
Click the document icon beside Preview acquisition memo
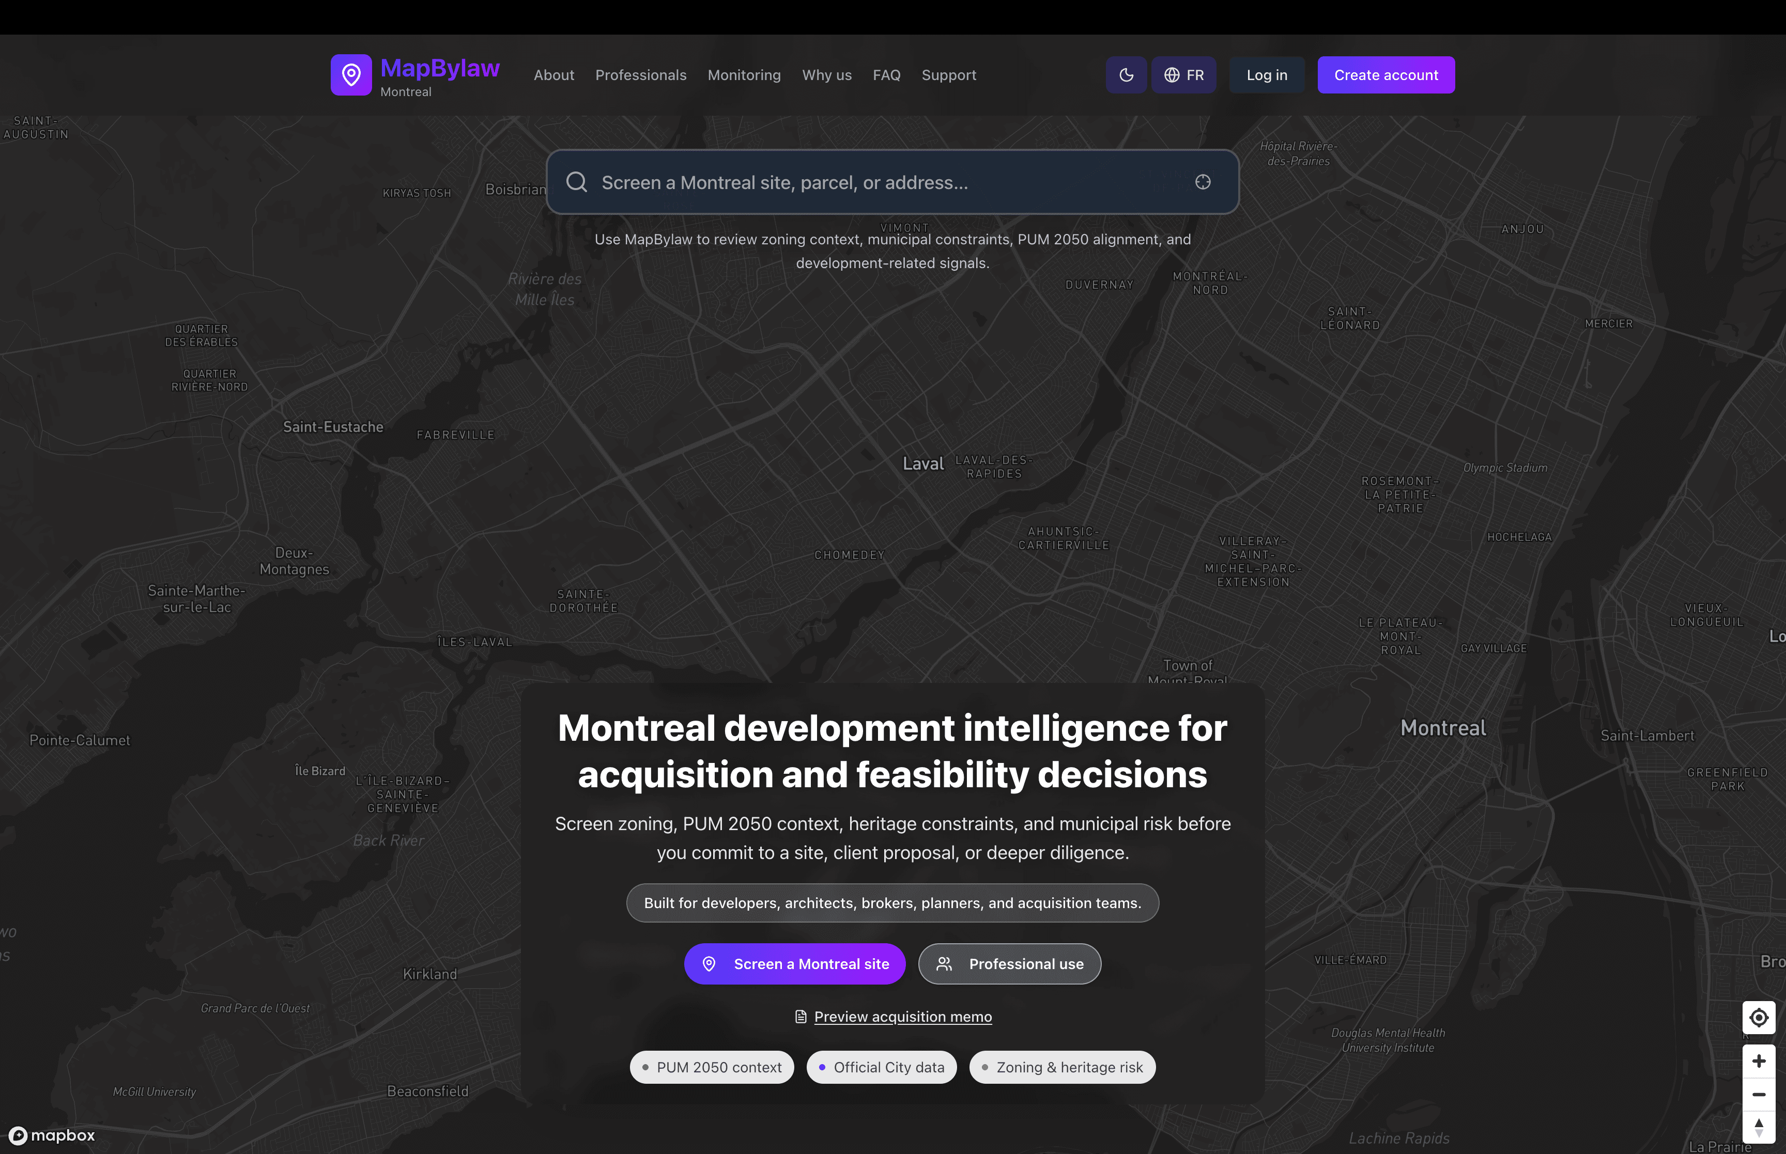tap(800, 1017)
